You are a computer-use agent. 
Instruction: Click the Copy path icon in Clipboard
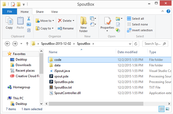(x=29, y=25)
